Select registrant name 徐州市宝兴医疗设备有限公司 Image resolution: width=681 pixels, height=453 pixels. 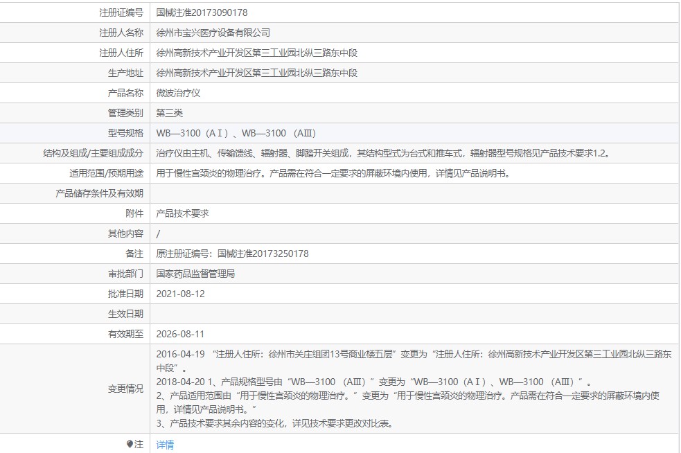click(213, 33)
